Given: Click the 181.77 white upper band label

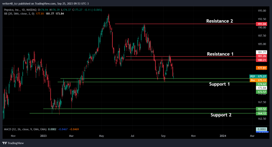Looking at the screenshot, I should click(261, 52).
